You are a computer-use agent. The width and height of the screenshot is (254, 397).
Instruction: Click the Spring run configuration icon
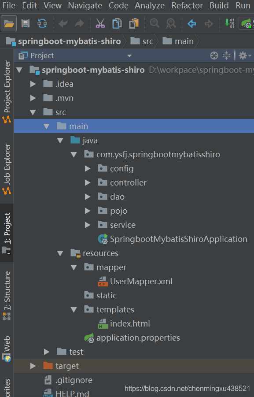[247, 23]
